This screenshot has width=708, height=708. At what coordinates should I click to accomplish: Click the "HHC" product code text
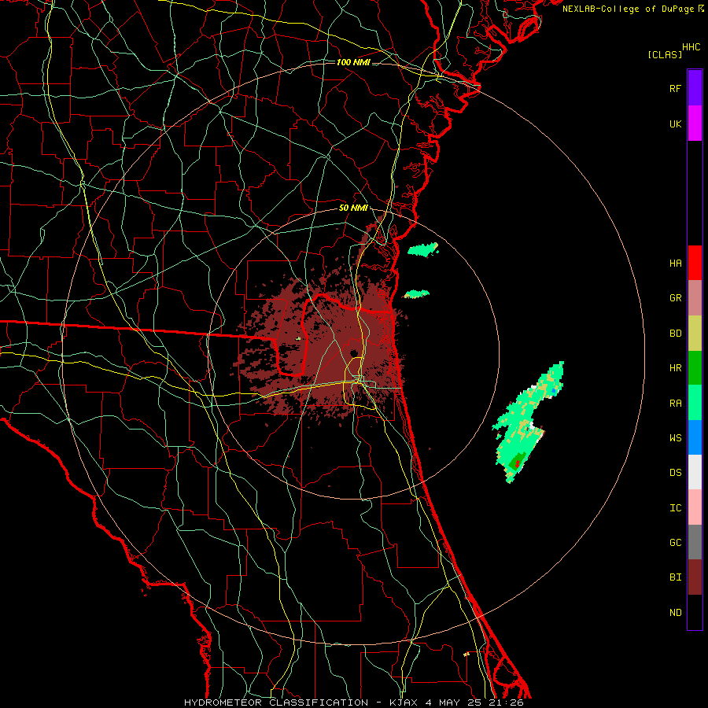point(691,47)
